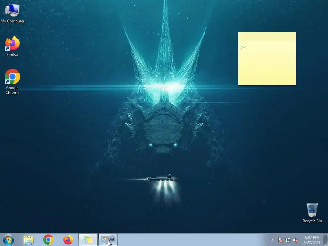Select the Recycle Bin icon
The height and width of the screenshot is (246, 328).
pos(312,213)
